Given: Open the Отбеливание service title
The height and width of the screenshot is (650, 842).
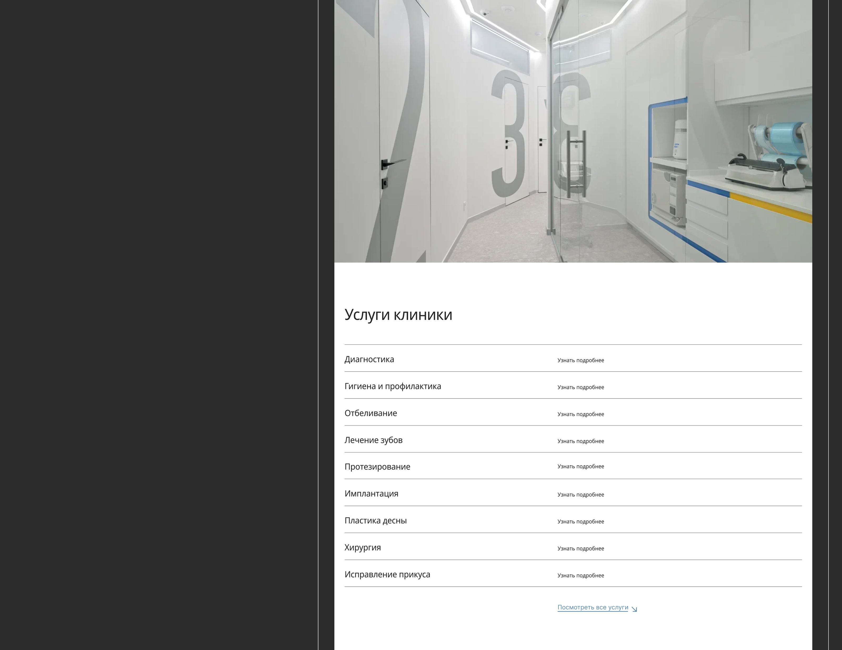Looking at the screenshot, I should [370, 413].
